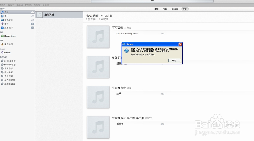Open the 帮助 menu
The height and width of the screenshot is (141, 254).
click(46, 5)
